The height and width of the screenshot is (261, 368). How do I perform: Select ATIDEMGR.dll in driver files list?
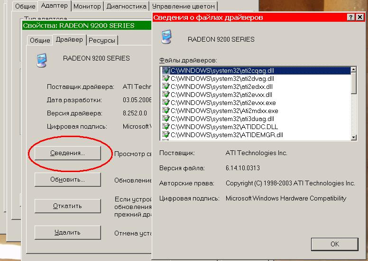[256, 135]
